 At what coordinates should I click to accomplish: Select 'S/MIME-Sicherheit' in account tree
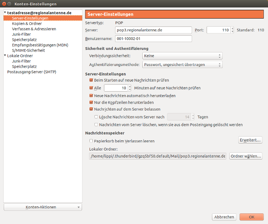[x=28, y=50]
